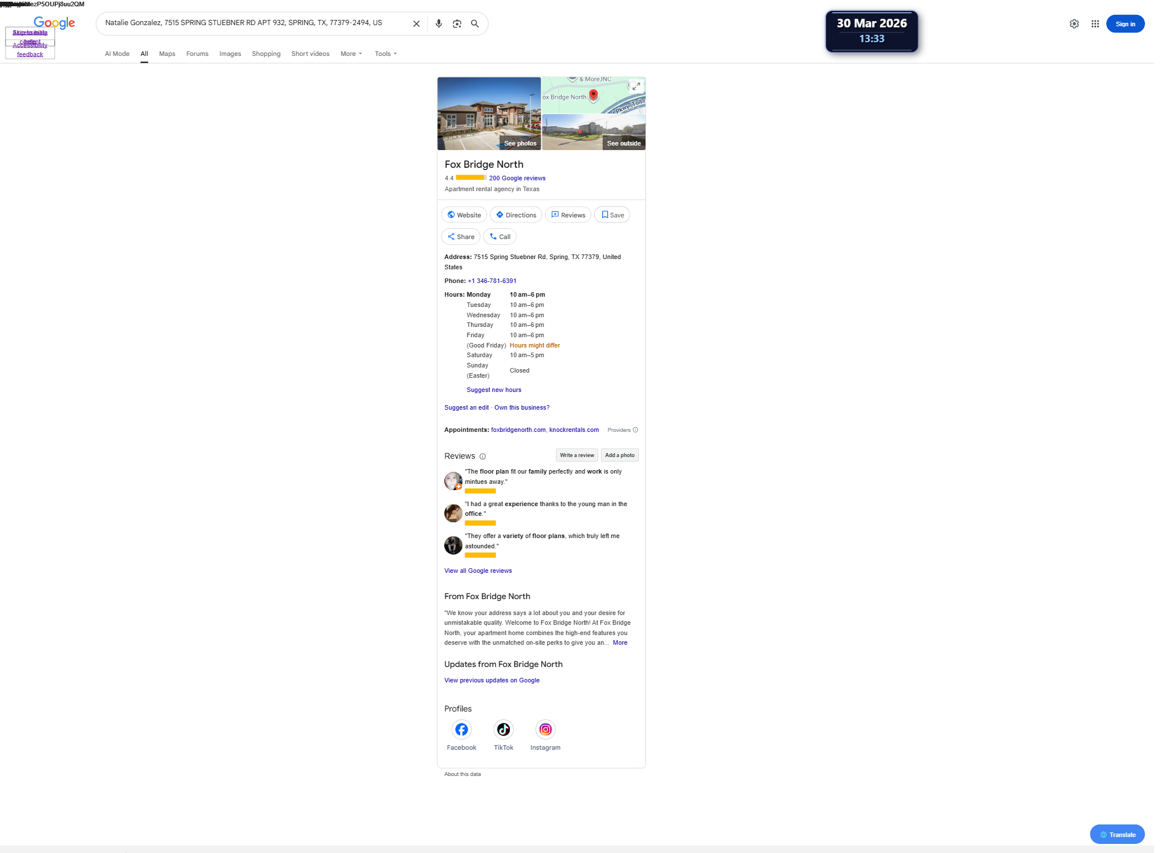Image resolution: width=1161 pixels, height=853 pixels.
Task: Click the magnifying glass search icon
Action: point(475,24)
